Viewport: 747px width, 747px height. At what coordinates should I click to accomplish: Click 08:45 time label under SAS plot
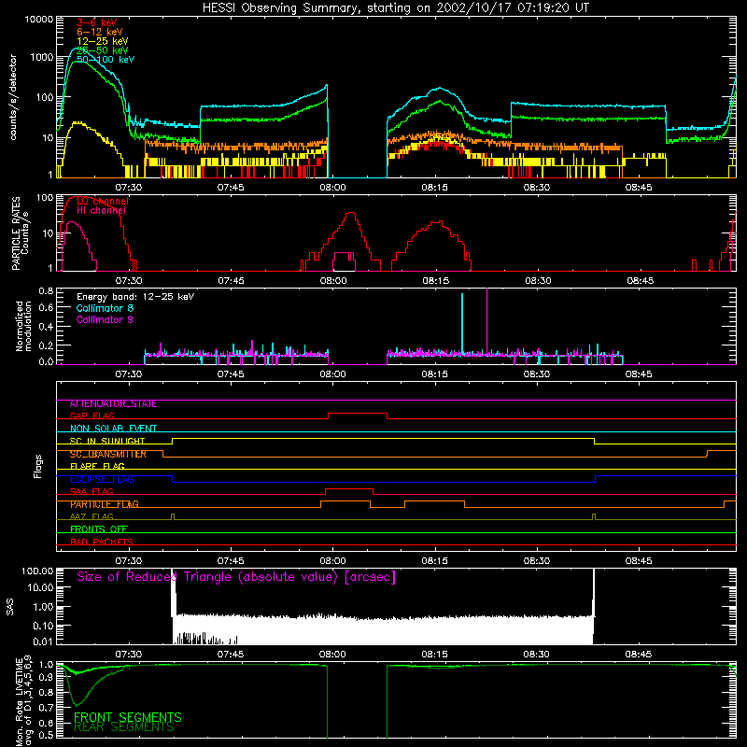point(639,655)
